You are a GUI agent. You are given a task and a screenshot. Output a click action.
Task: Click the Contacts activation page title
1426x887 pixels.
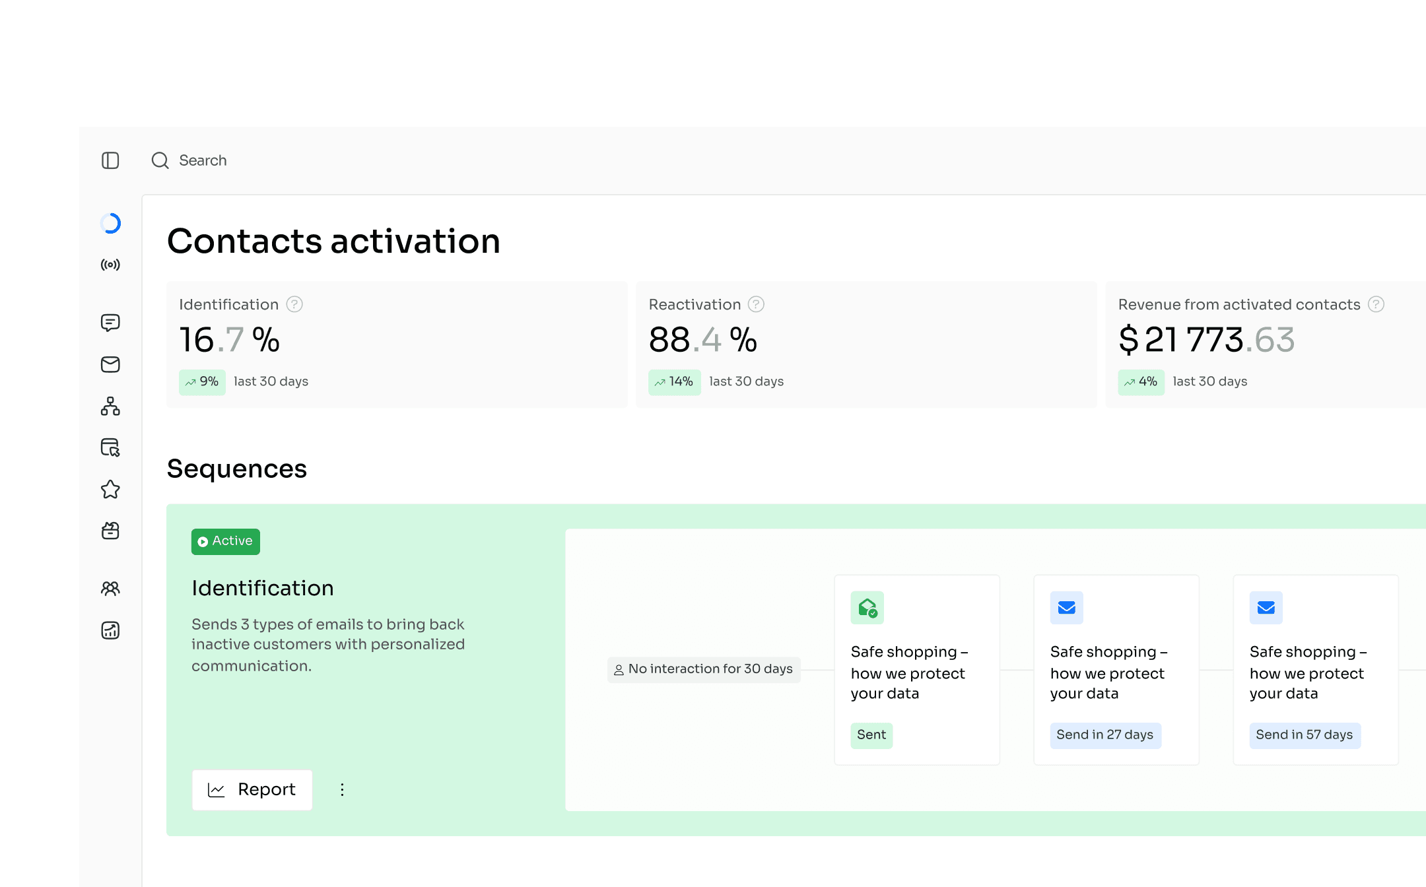pyautogui.click(x=333, y=241)
